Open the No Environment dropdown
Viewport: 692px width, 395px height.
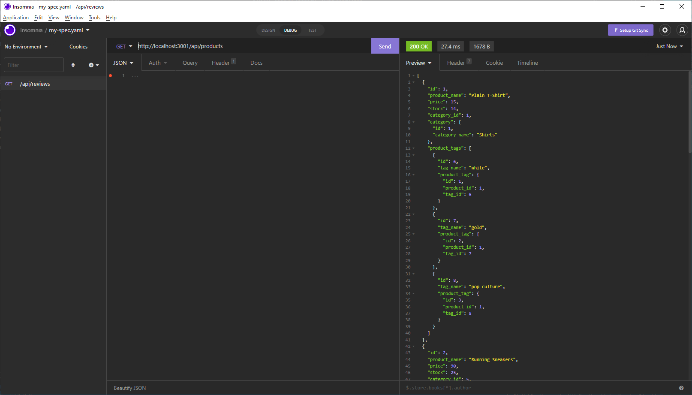click(26, 47)
